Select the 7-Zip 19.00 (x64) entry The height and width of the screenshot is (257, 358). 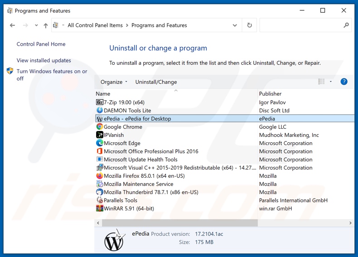pyautogui.click(x=124, y=102)
